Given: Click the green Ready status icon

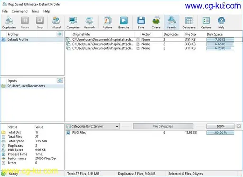Looking at the screenshot, I should pos(3,174).
